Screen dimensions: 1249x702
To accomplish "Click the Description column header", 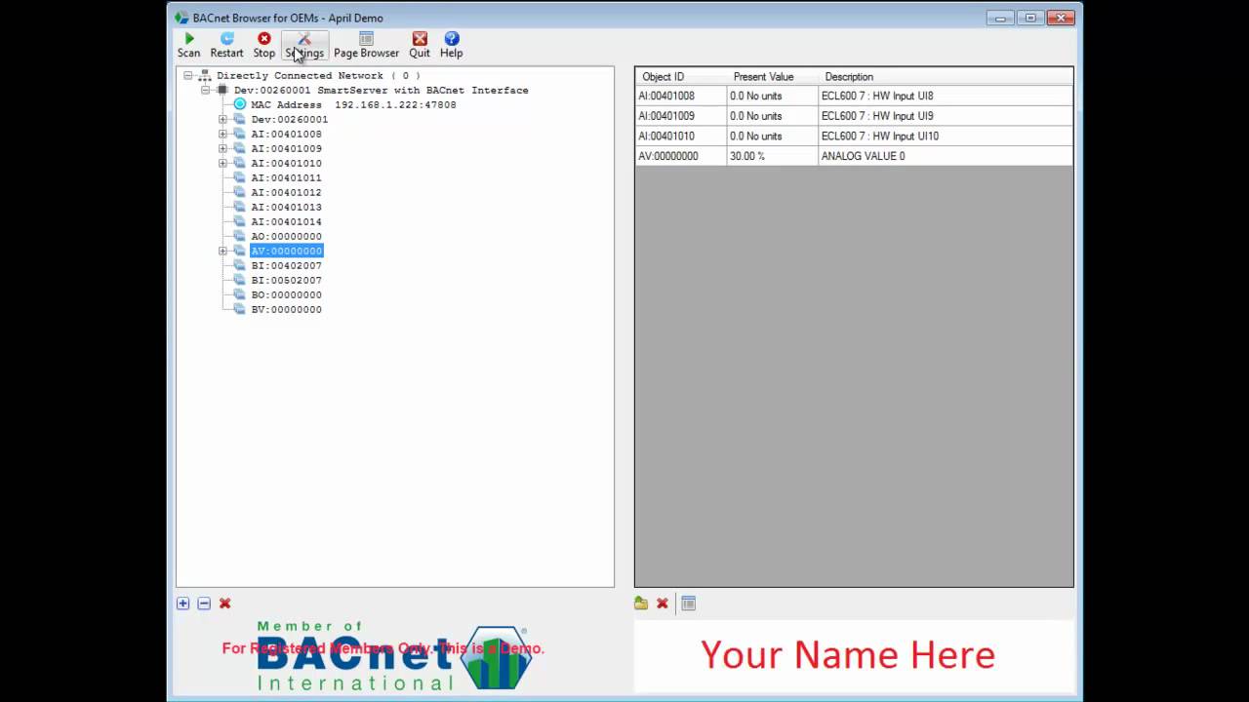I will click(x=945, y=76).
